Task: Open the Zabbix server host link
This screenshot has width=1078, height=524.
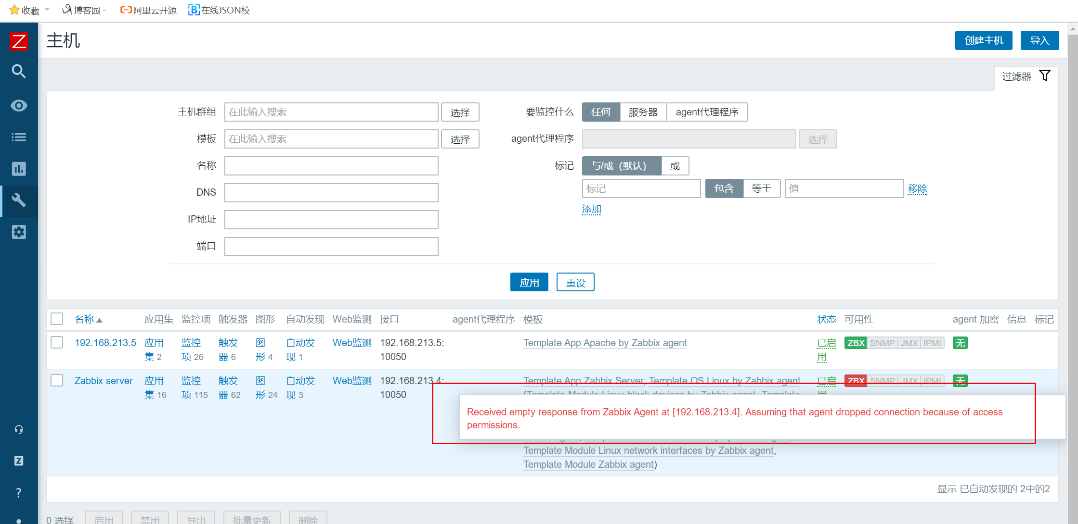Action: pyautogui.click(x=104, y=381)
